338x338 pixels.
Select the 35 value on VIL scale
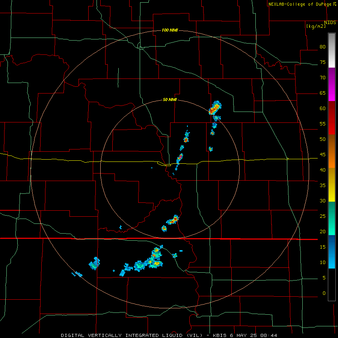(323, 186)
